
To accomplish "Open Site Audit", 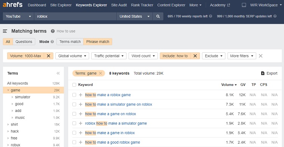I will click(119, 5).
